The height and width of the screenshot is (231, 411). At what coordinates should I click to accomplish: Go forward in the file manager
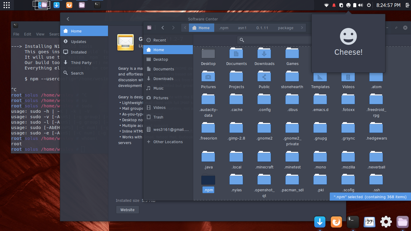pos(173,28)
